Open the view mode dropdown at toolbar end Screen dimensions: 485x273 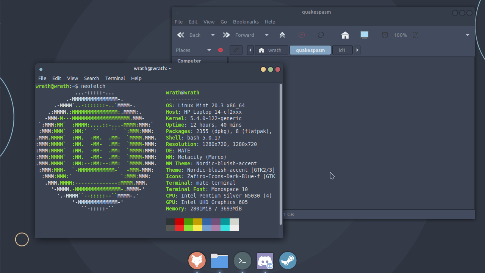(468, 35)
